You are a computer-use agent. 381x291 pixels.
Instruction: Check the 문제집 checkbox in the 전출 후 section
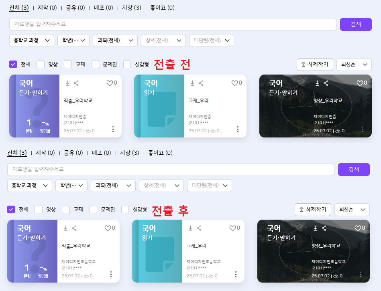point(94,209)
